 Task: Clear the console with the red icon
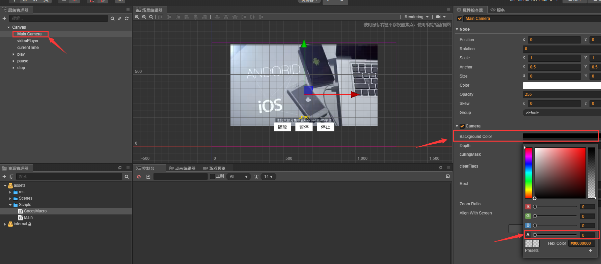139,177
